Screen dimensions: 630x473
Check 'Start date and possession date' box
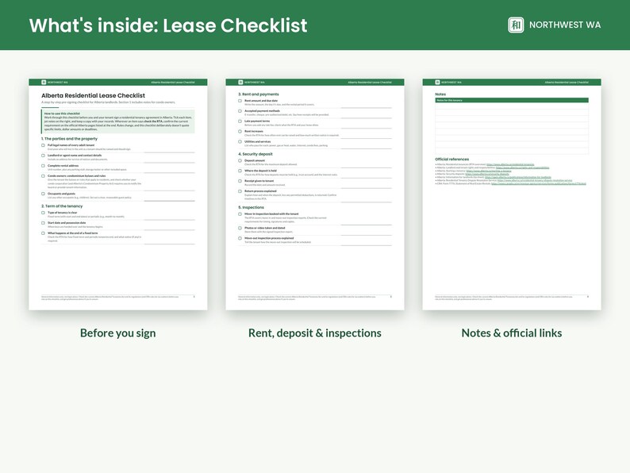43,223
